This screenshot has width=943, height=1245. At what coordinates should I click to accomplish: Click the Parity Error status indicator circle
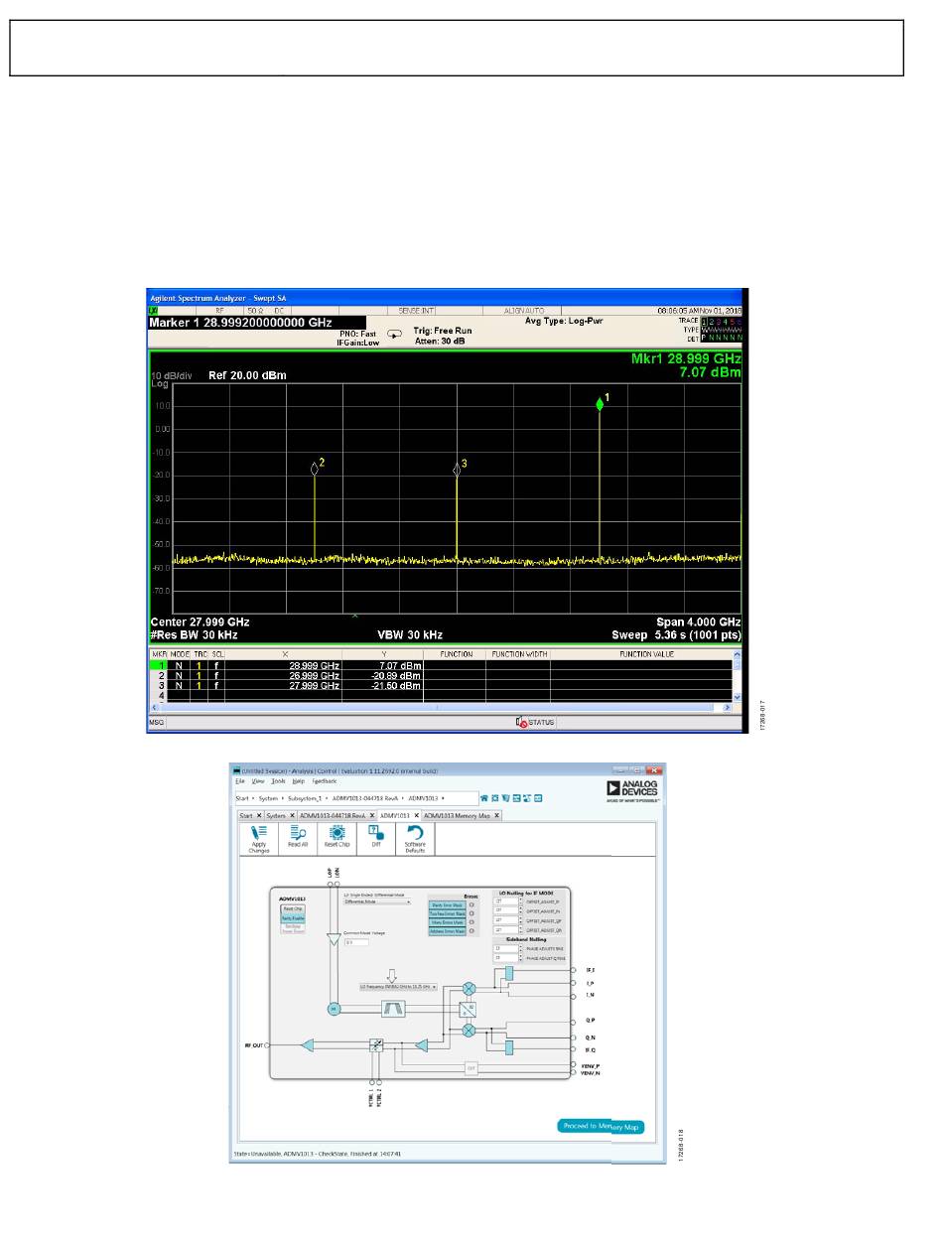471,904
